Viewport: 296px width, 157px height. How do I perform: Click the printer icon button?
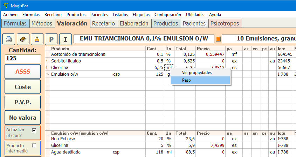(9, 39)
